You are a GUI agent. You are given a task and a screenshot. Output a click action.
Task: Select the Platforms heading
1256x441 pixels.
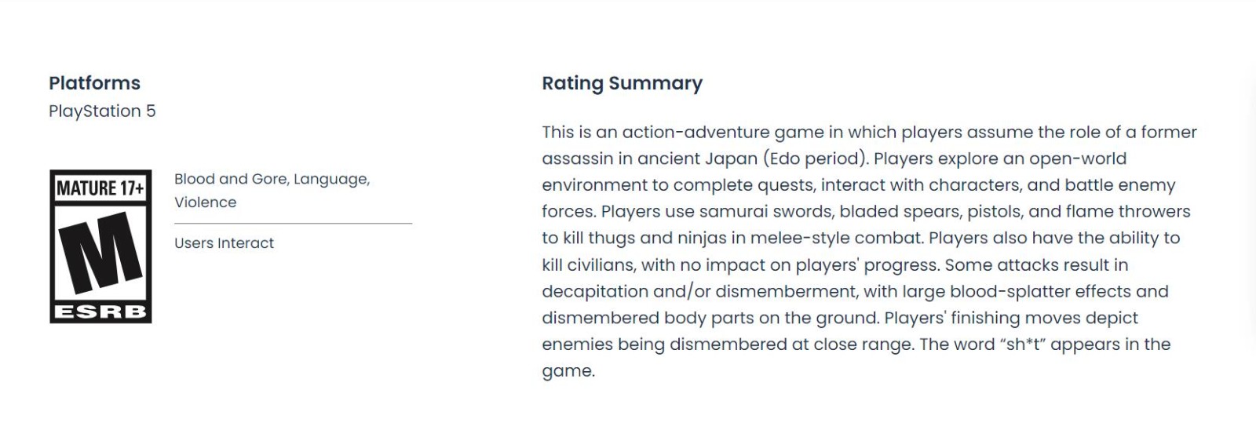(x=94, y=83)
